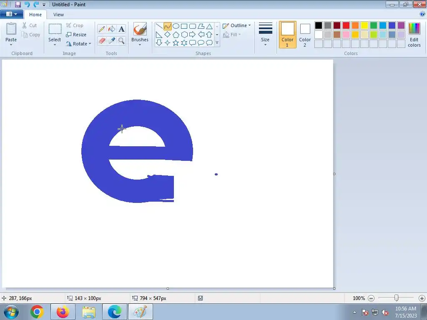Select the Triangle shape
The height and width of the screenshot is (320, 427).
pyautogui.click(x=209, y=26)
